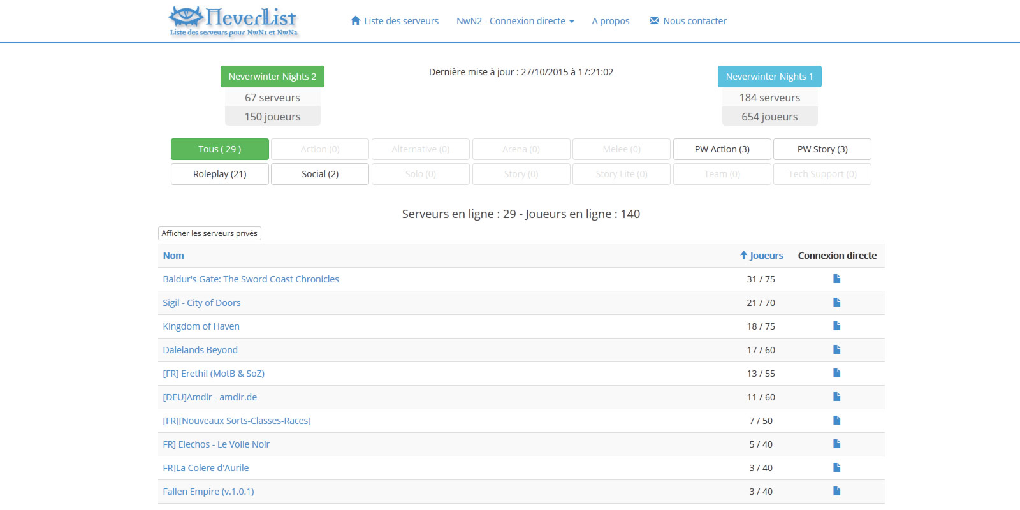The image size is (1020, 510).
Task: Click the Team (0) filter
Action: click(x=722, y=174)
